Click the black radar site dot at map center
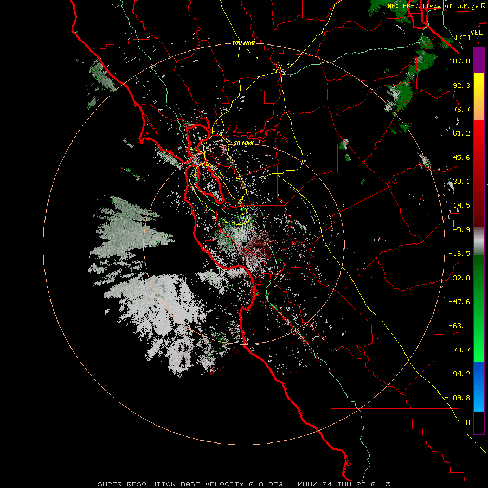This screenshot has height=488, width=488. click(x=245, y=244)
